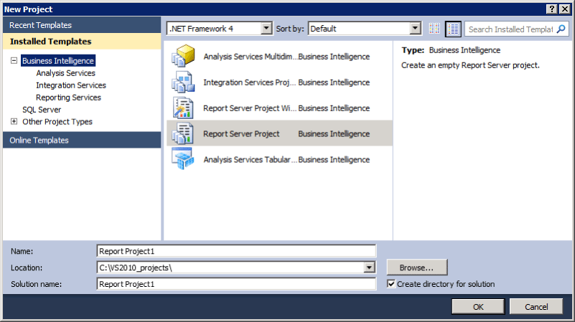Screen dimensions: 575x322
Task: Select the Report Server Project Wizard icon
Action: click(183, 108)
